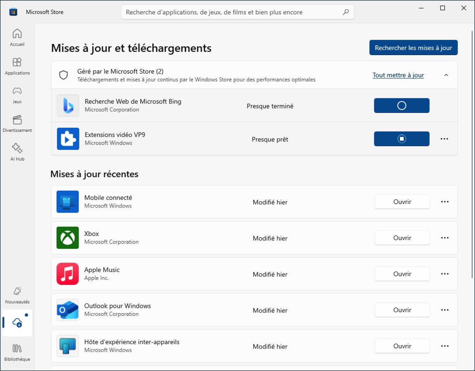Click Rechercher les mises à jour button
Image resolution: width=475 pixels, height=371 pixels.
(x=413, y=47)
